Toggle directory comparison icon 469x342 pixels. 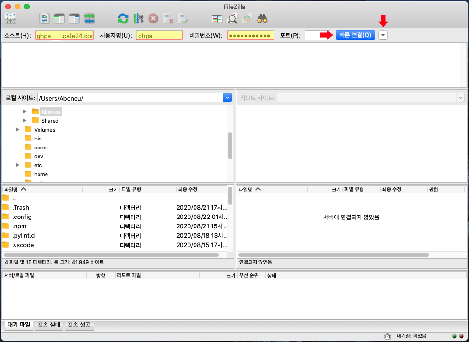pyautogui.click(x=233, y=19)
